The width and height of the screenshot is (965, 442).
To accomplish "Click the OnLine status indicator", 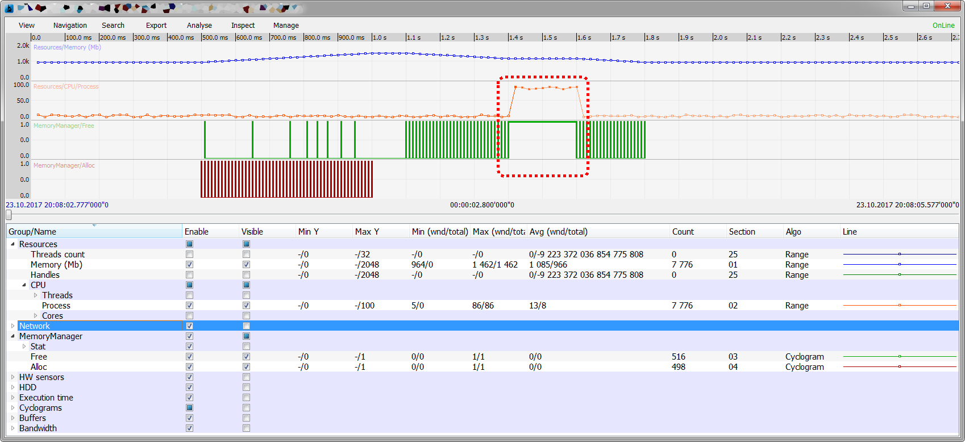I will [943, 26].
